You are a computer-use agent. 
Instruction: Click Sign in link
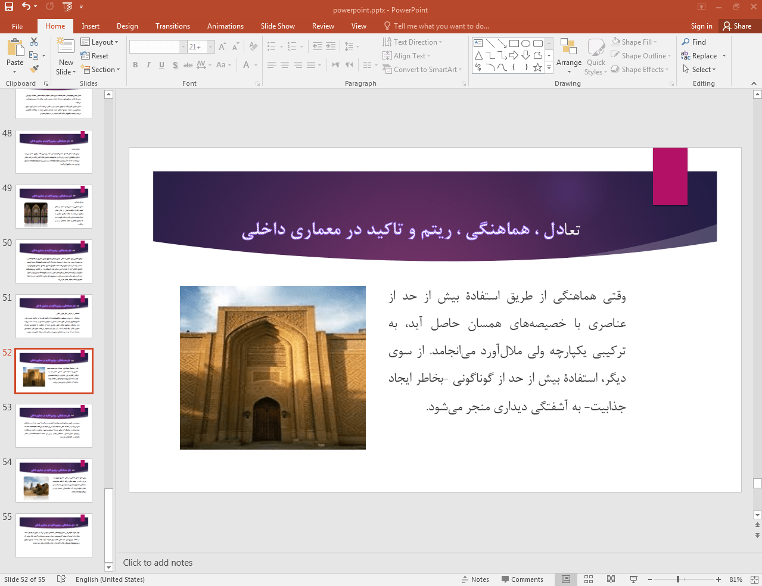701,26
